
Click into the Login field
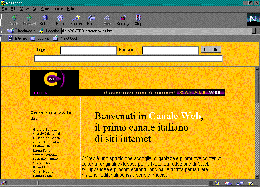pos(88,51)
